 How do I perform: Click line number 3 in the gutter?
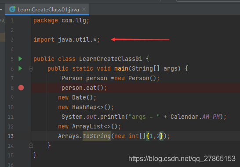[12, 40]
